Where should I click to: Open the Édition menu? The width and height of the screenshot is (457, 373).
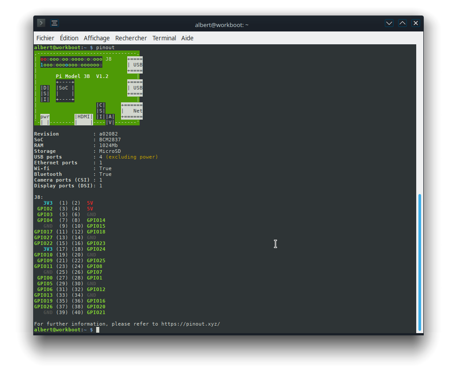[x=69, y=38]
